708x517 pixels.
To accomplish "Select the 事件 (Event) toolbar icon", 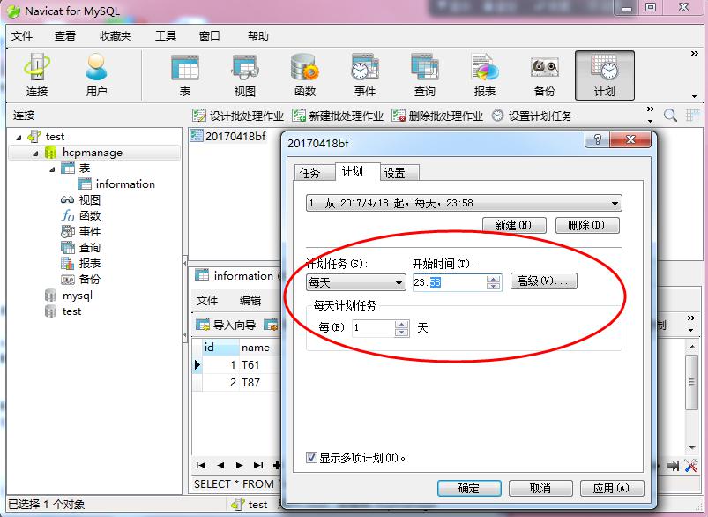I will 365,75.
